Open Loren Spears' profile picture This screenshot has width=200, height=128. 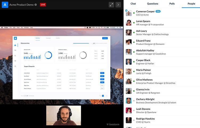tap(129, 23)
